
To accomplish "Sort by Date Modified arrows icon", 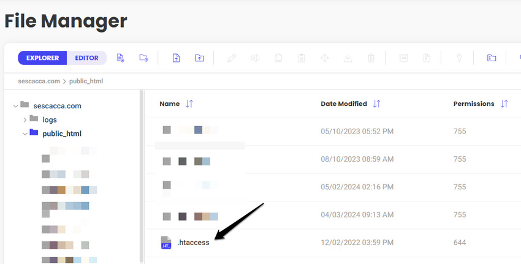I will 376,104.
